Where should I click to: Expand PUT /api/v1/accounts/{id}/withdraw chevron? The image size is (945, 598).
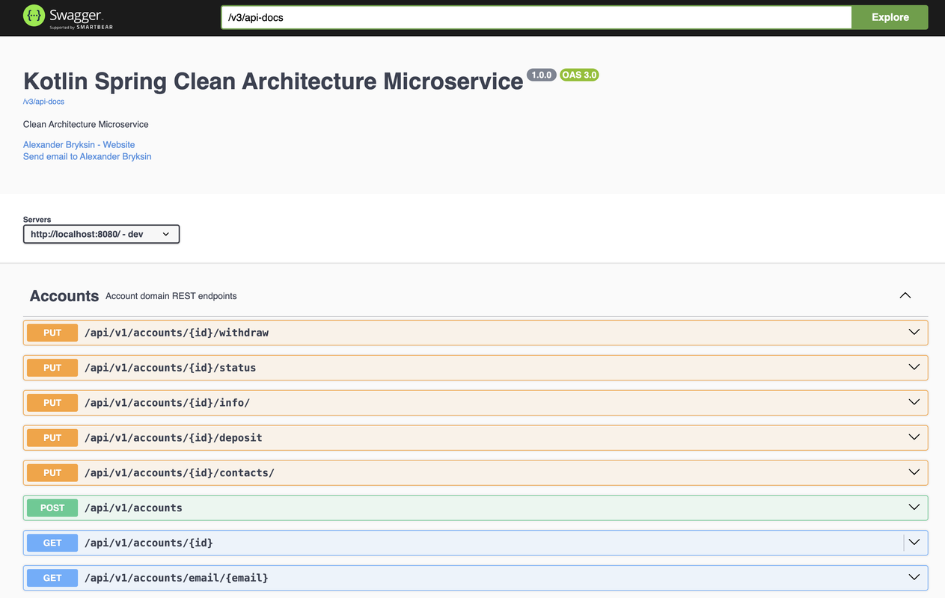click(x=914, y=332)
